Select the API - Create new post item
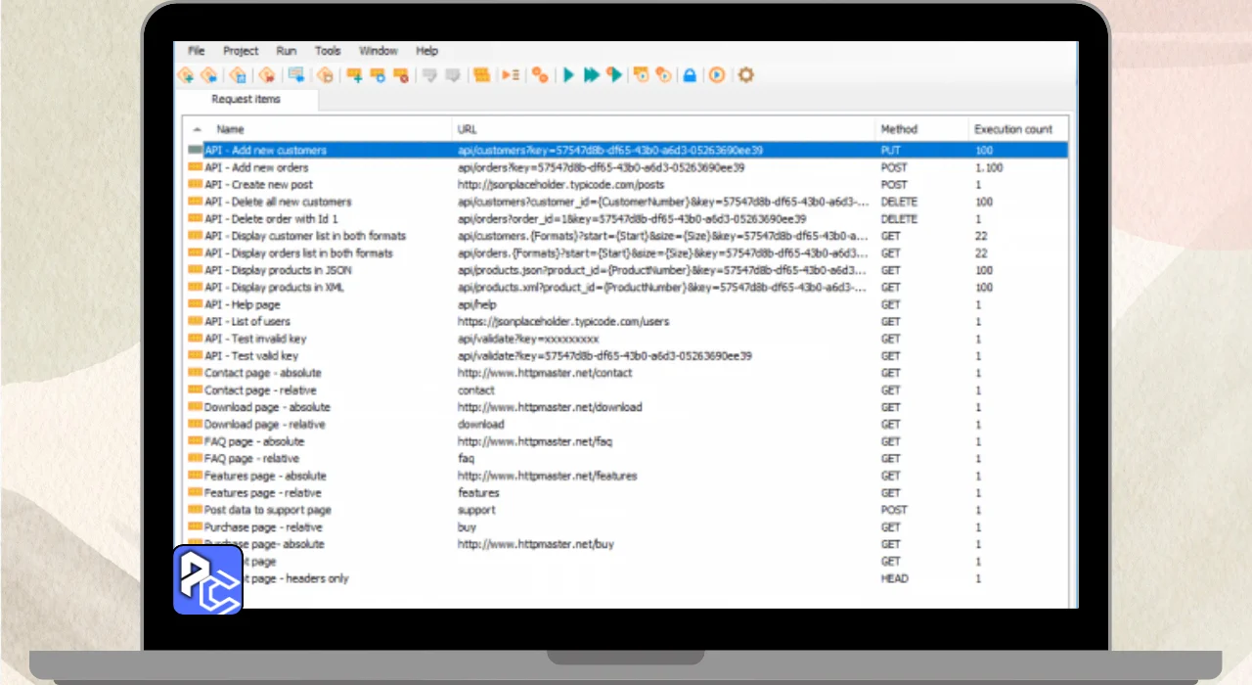Viewport: 1252px width, 685px height. click(258, 185)
